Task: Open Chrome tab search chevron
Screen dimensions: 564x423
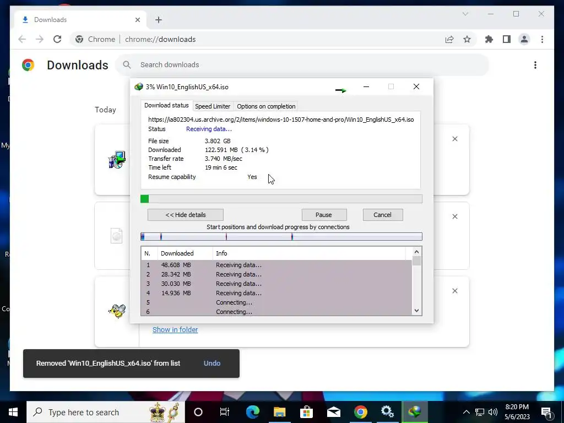Action: coord(465,14)
